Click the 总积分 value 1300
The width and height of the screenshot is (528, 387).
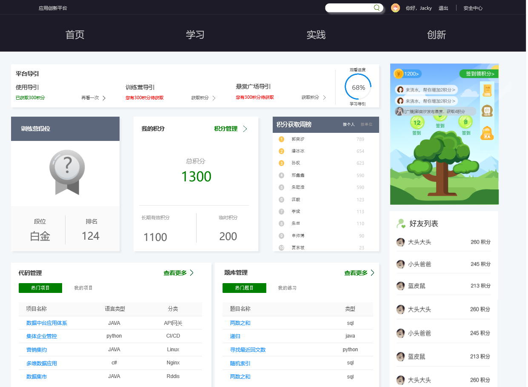pyautogui.click(x=196, y=176)
